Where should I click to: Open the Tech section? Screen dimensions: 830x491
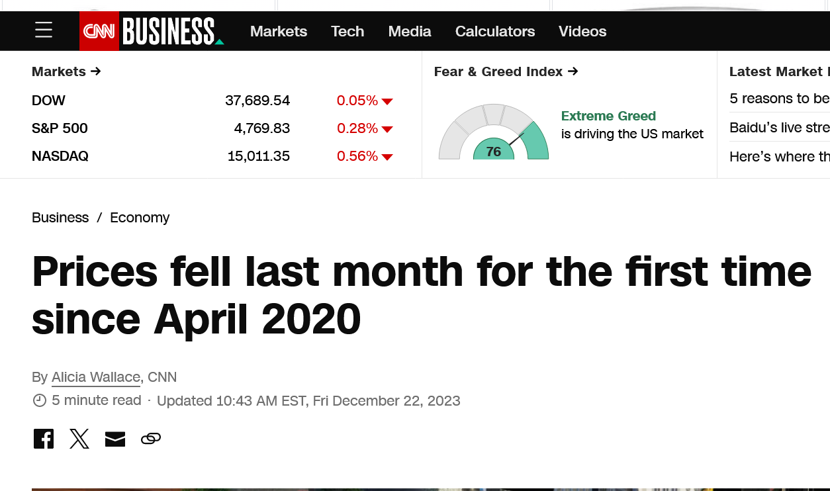(347, 31)
